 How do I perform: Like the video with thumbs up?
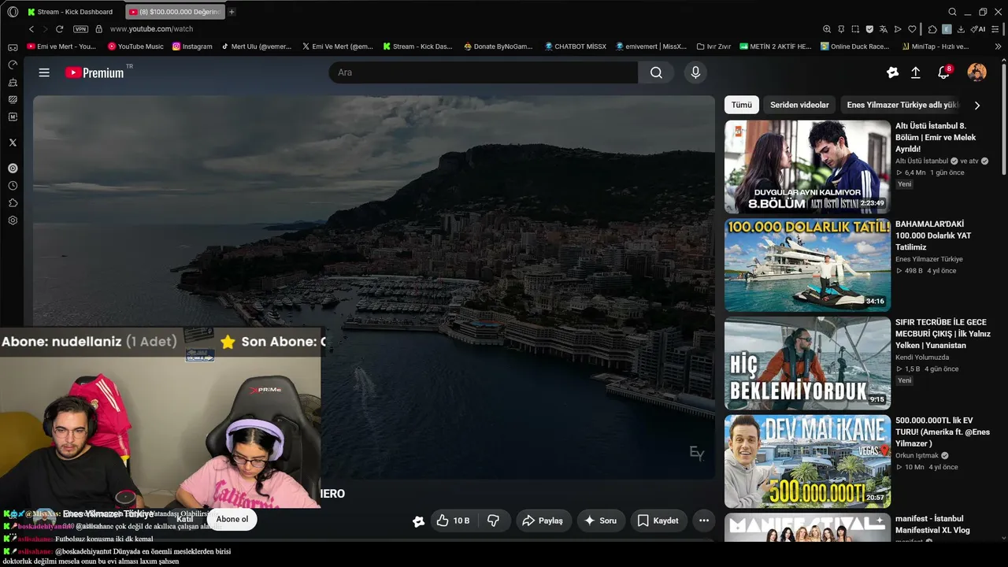point(453,521)
